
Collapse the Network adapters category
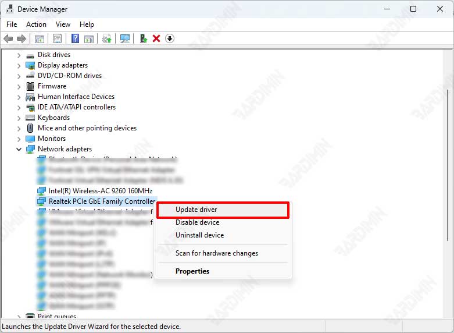[19, 150]
